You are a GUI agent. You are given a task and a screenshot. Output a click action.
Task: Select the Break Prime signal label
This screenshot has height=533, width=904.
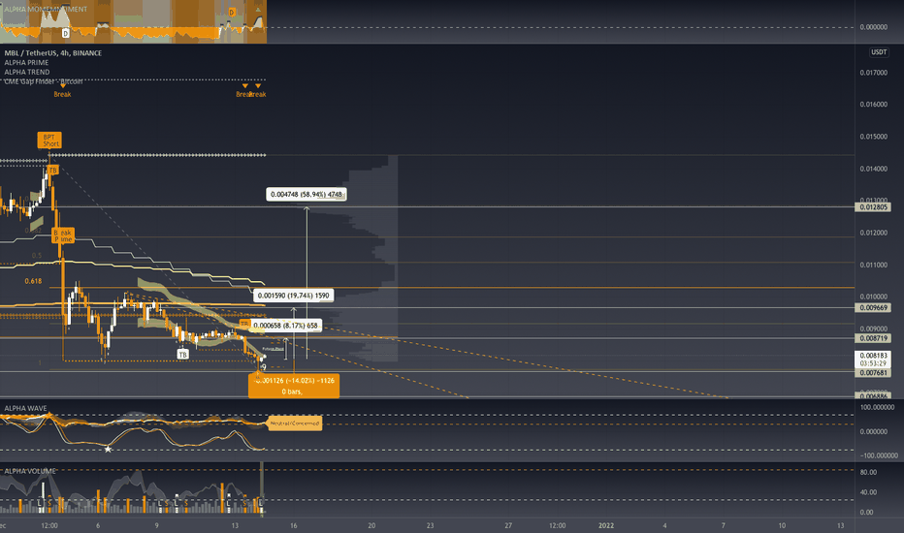(63, 235)
